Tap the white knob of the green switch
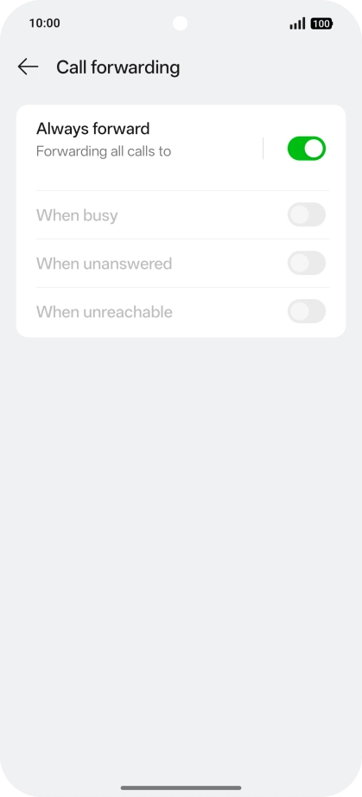 tap(314, 149)
